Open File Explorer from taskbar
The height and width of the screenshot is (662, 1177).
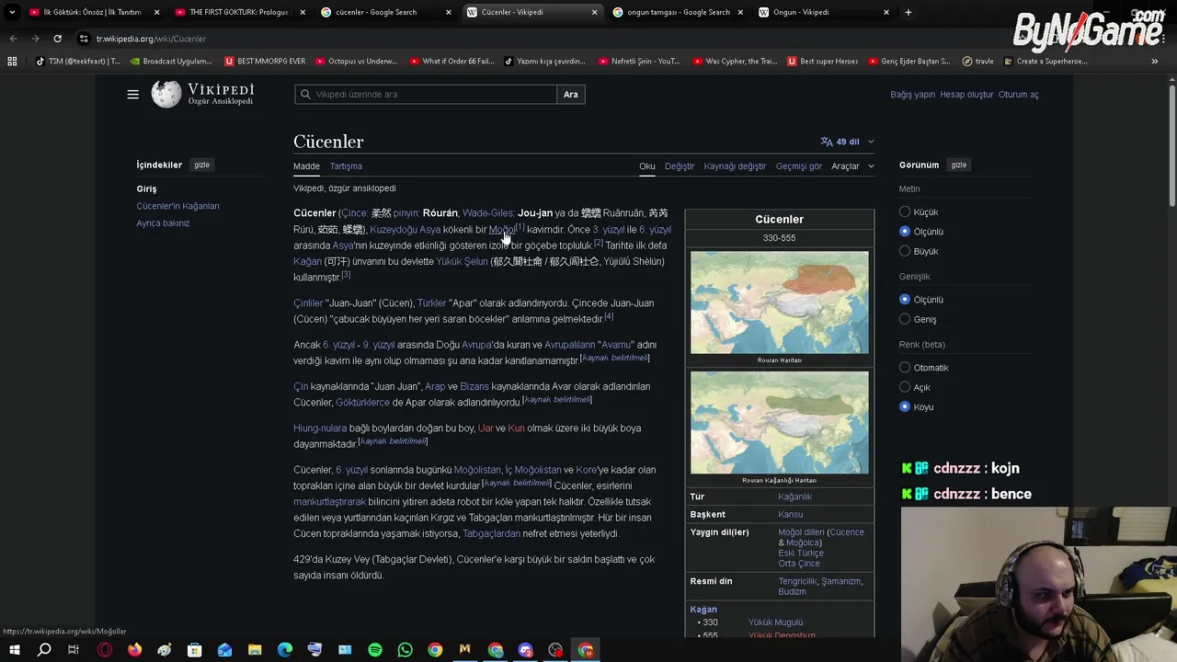255,650
